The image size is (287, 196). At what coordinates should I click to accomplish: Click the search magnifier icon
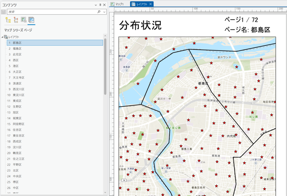pos(99,12)
